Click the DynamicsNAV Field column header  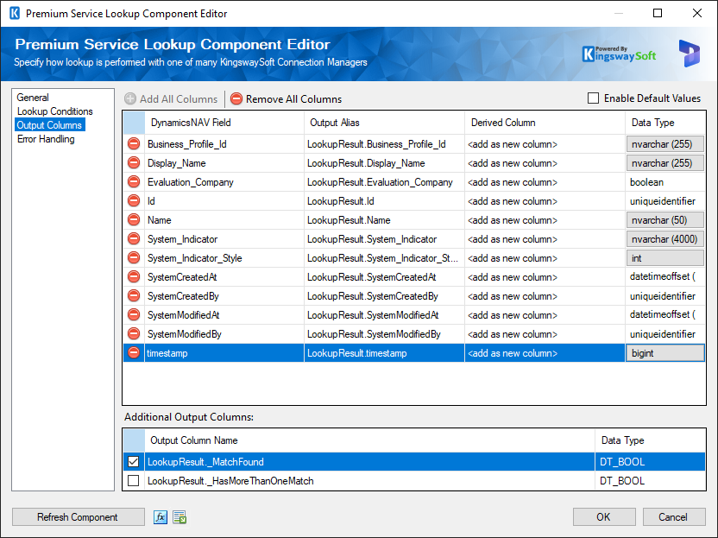224,123
